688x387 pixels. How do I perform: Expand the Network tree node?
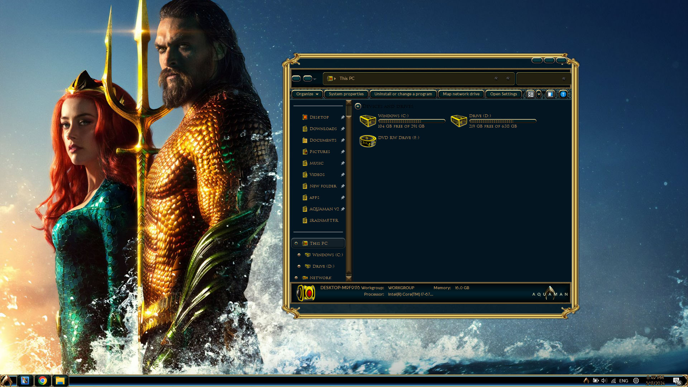(x=296, y=278)
